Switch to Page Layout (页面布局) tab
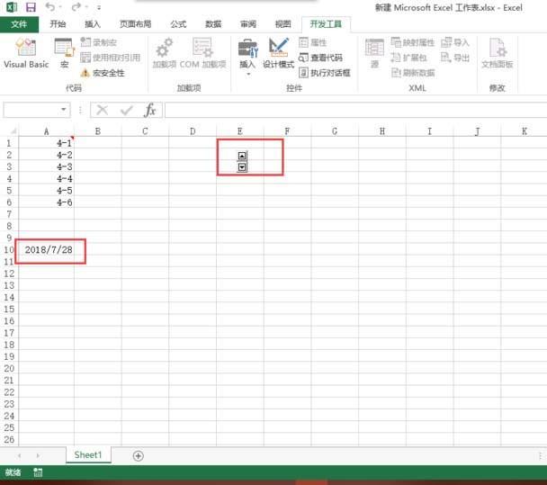Image resolution: width=547 pixels, height=485 pixels. coord(135,24)
